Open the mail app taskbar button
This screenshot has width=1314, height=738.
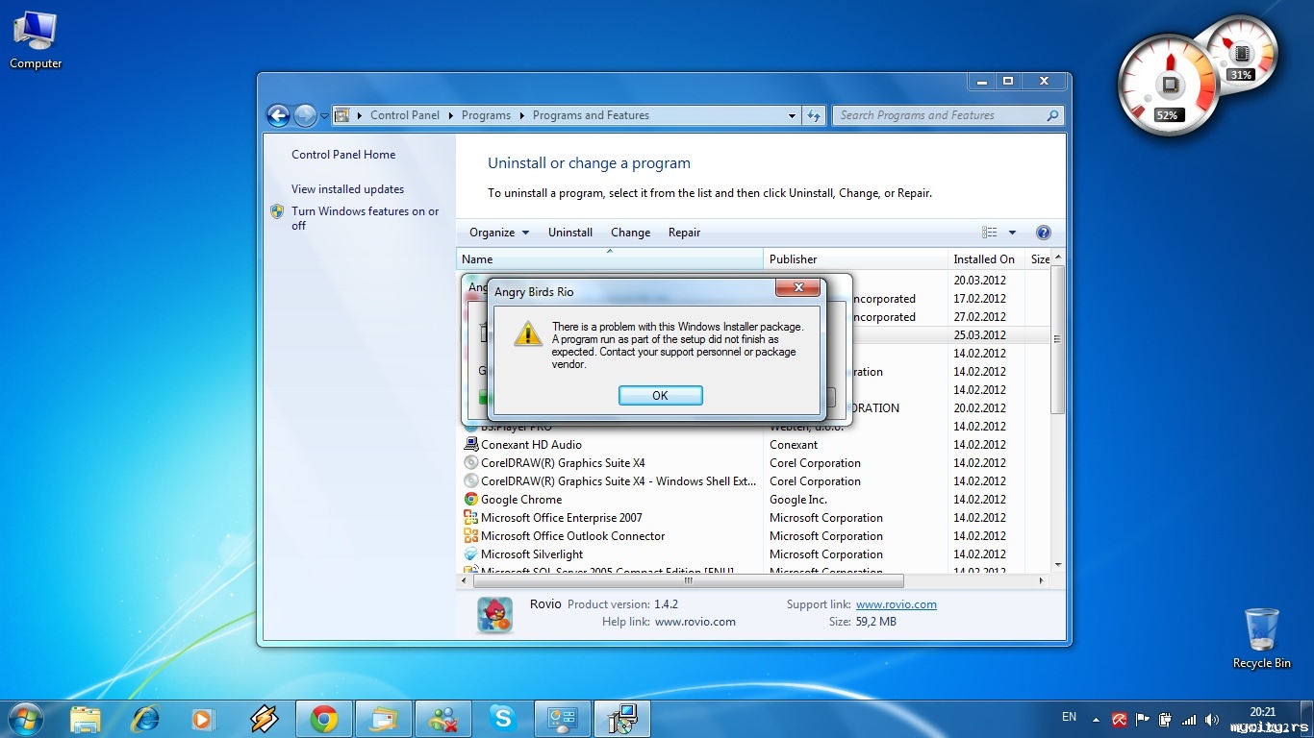pyautogui.click(x=384, y=719)
